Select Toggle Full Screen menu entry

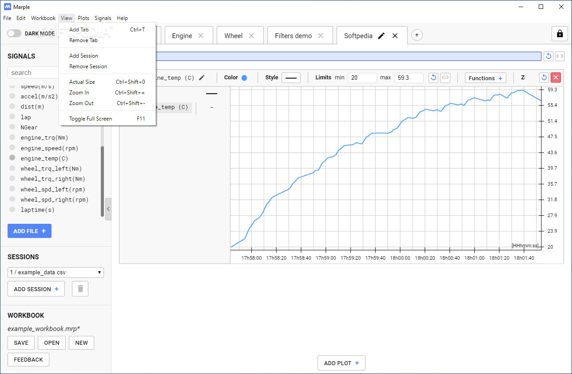tap(107, 119)
